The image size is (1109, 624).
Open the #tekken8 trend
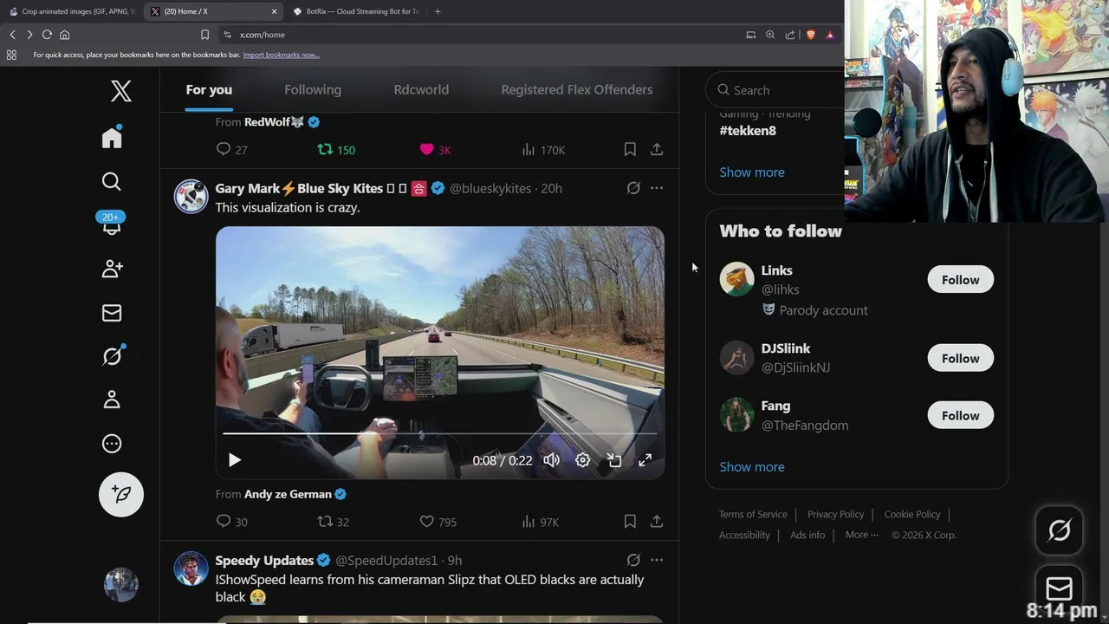(x=748, y=130)
